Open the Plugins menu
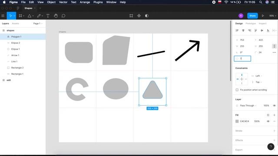Viewport: 278px width, 156px height. click(x=98, y=2)
